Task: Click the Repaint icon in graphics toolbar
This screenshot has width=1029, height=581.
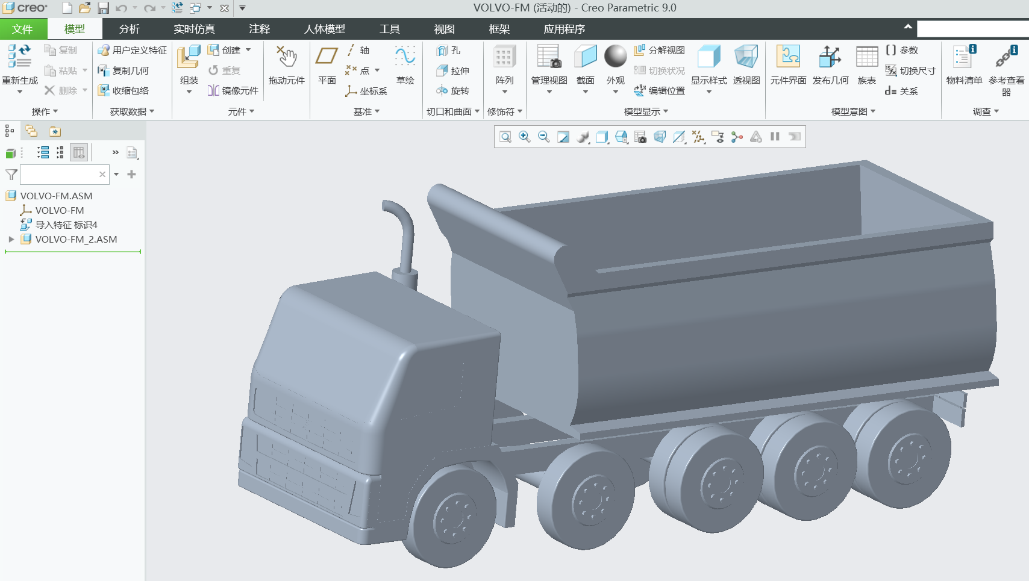Action: [x=563, y=137]
